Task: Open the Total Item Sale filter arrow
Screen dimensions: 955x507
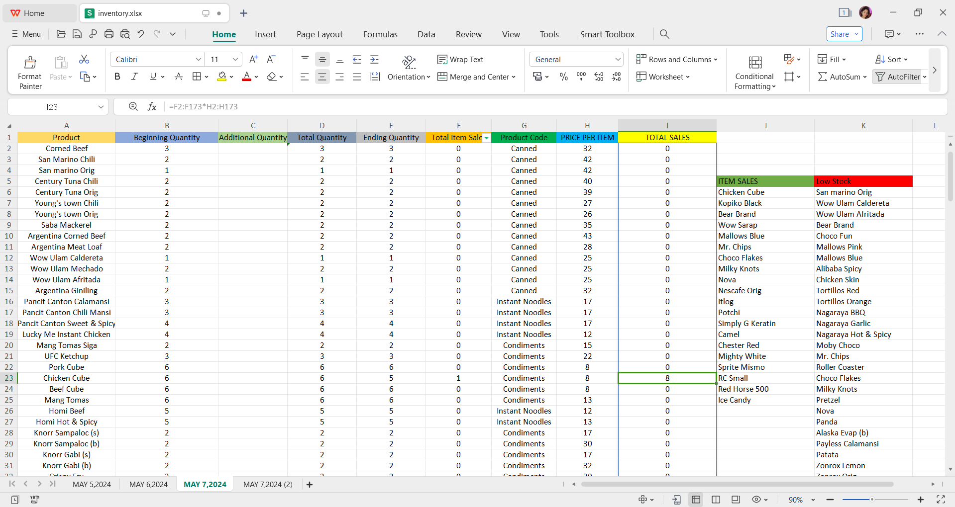Action: 487,138
